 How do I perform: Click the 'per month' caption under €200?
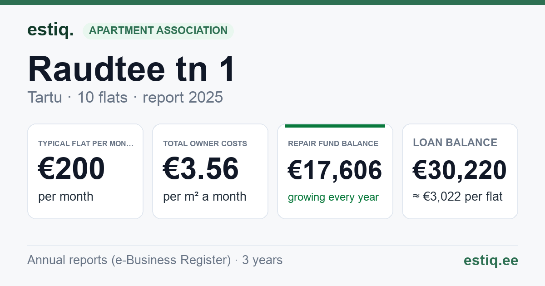(66, 197)
